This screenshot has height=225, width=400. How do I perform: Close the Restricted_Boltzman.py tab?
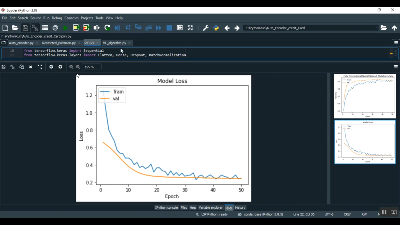[79, 43]
